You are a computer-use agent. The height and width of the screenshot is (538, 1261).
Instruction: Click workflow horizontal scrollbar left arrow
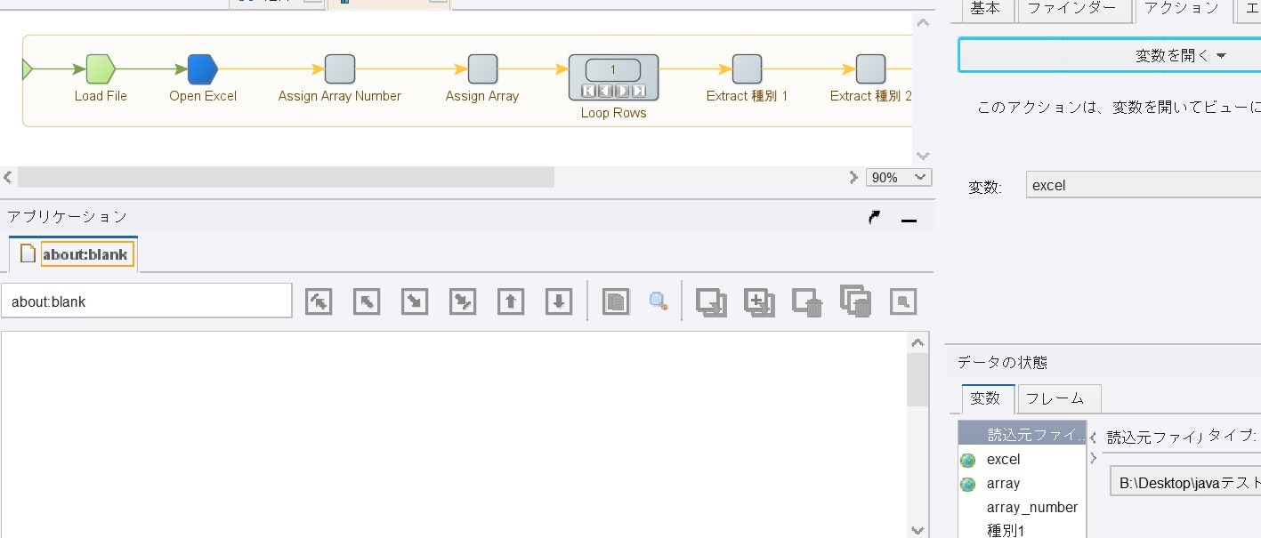tap(8, 177)
